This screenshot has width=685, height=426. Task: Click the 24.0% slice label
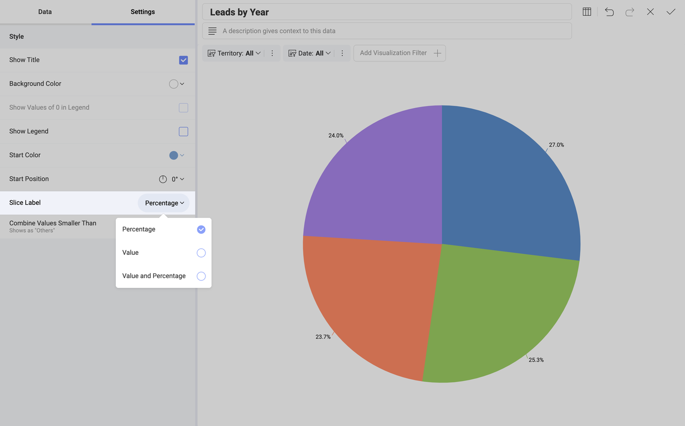pos(336,136)
